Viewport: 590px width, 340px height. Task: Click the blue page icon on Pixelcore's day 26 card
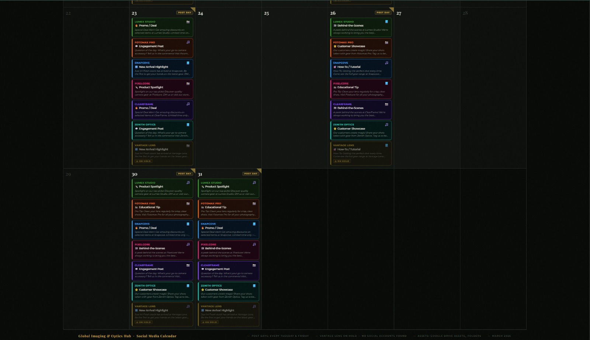(386, 84)
